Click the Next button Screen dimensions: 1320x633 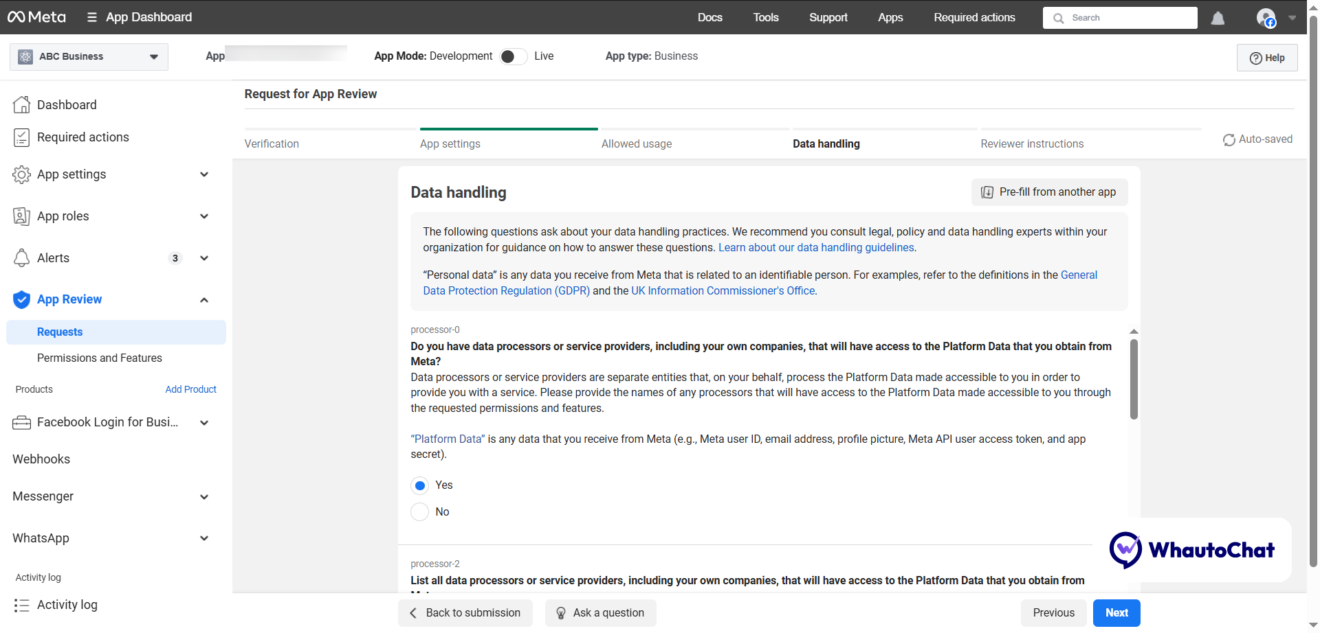(x=1116, y=612)
